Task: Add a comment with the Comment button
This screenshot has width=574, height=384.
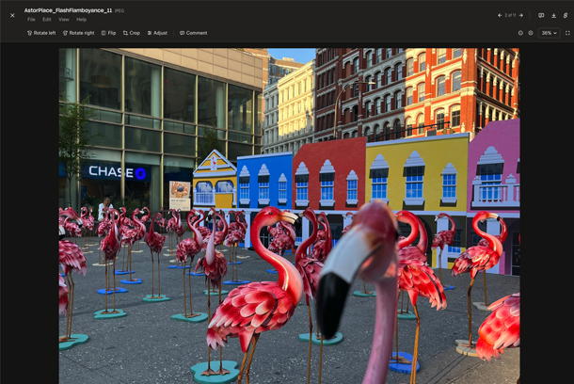Action: point(194,33)
